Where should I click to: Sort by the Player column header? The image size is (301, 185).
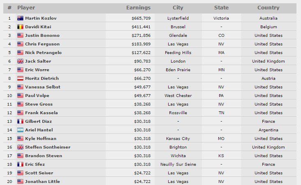[x=26, y=8]
